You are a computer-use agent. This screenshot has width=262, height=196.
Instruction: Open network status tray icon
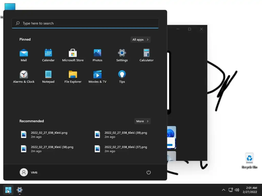(231, 190)
